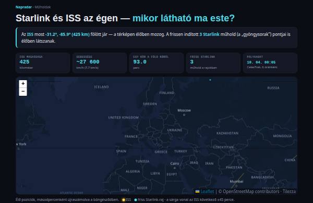
Task: Click the Műholdak breadcrumb item
Action: point(43,7)
